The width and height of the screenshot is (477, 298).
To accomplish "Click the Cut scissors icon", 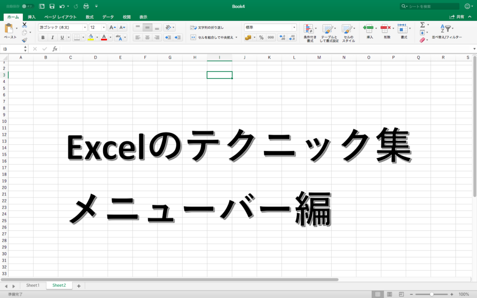I will tap(25, 25).
